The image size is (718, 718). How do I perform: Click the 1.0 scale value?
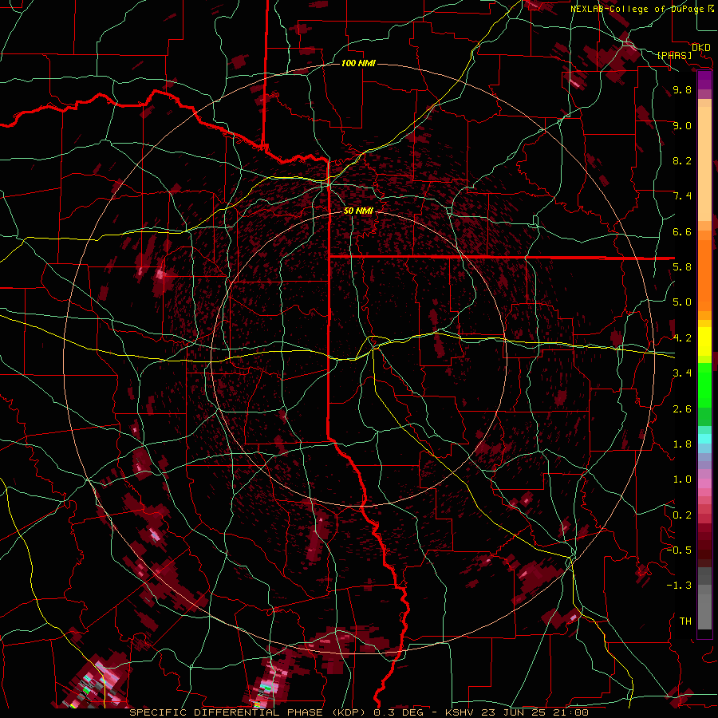[x=682, y=479]
